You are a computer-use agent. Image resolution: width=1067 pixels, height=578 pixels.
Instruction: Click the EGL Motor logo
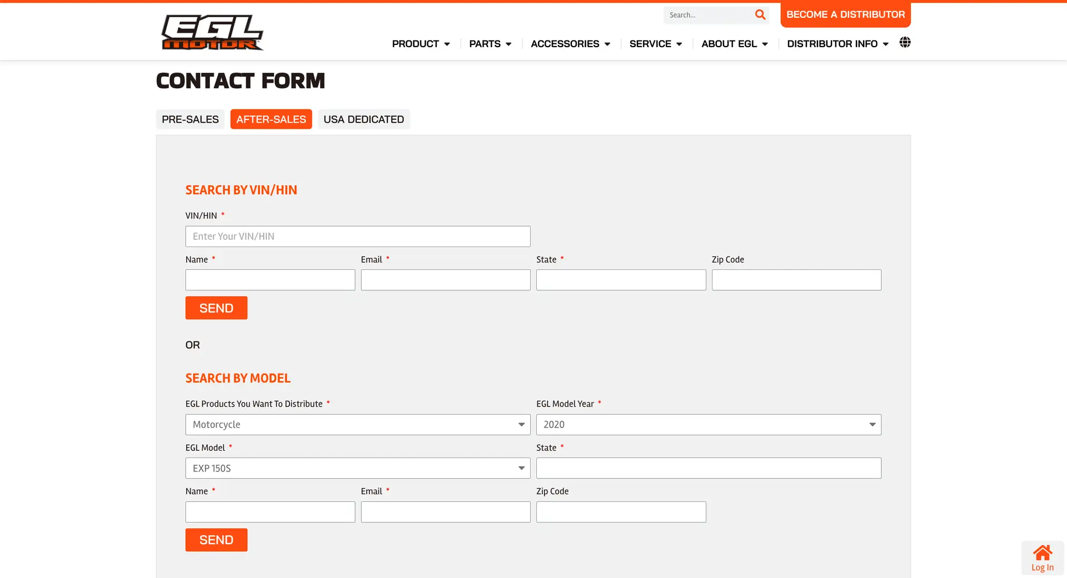point(212,32)
